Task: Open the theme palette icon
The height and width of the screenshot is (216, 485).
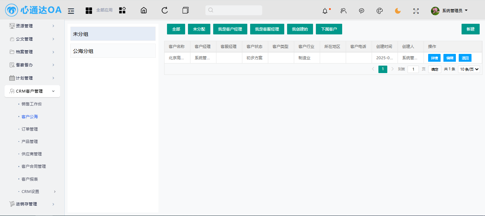Action: click(379, 11)
